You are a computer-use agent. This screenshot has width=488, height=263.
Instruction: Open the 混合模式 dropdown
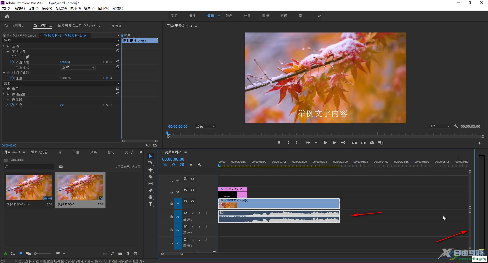pyautogui.click(x=78, y=67)
